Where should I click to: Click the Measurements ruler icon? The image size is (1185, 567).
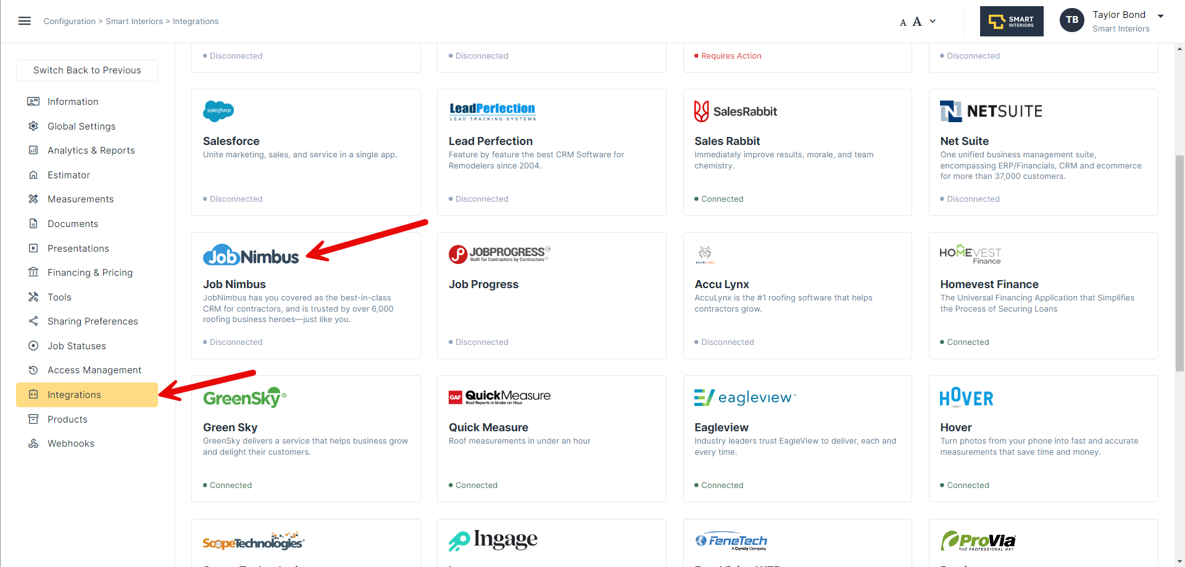(x=33, y=199)
